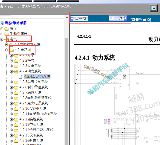Click the 4.2.4.1-1 page number text
160x145 pixels.
pyautogui.click(x=84, y=36)
